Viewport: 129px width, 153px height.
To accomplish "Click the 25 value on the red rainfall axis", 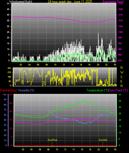I will tap(11, 103).
